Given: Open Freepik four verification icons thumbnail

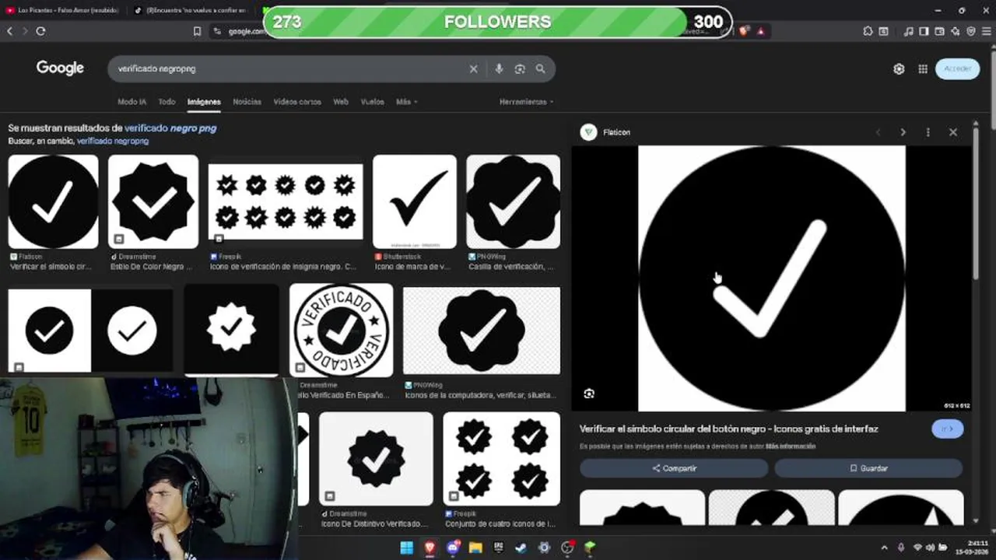Looking at the screenshot, I should (501, 458).
